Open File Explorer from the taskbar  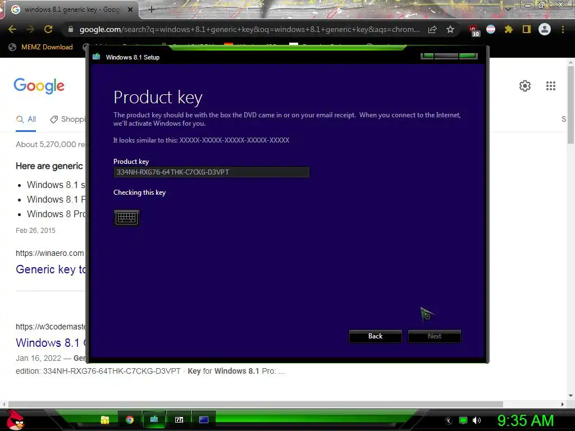pos(105,420)
